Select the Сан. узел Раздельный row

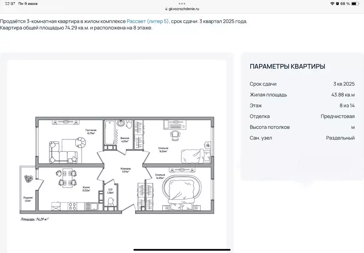(x=302, y=138)
